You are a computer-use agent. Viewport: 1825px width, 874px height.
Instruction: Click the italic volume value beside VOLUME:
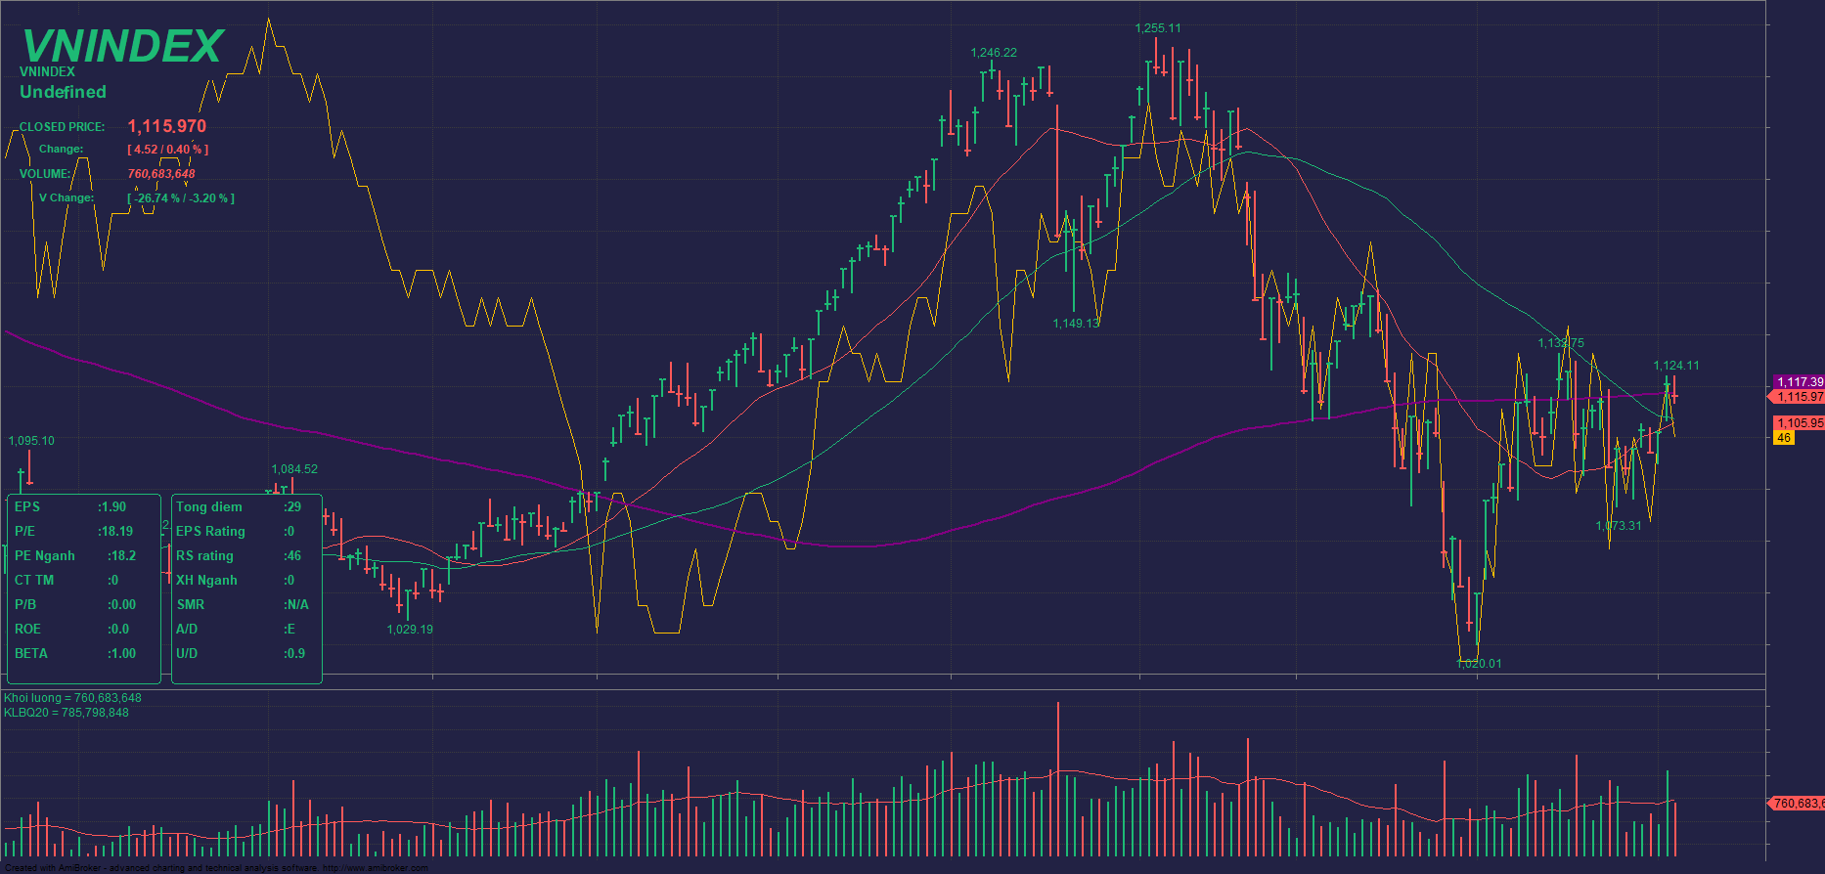coord(161,174)
